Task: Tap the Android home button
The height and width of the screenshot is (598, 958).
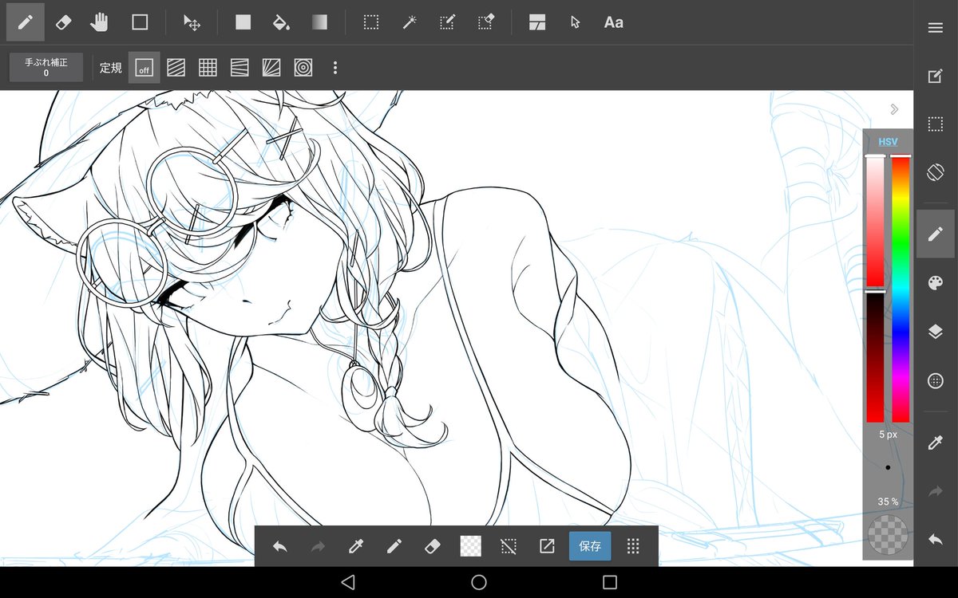Action: (x=479, y=582)
